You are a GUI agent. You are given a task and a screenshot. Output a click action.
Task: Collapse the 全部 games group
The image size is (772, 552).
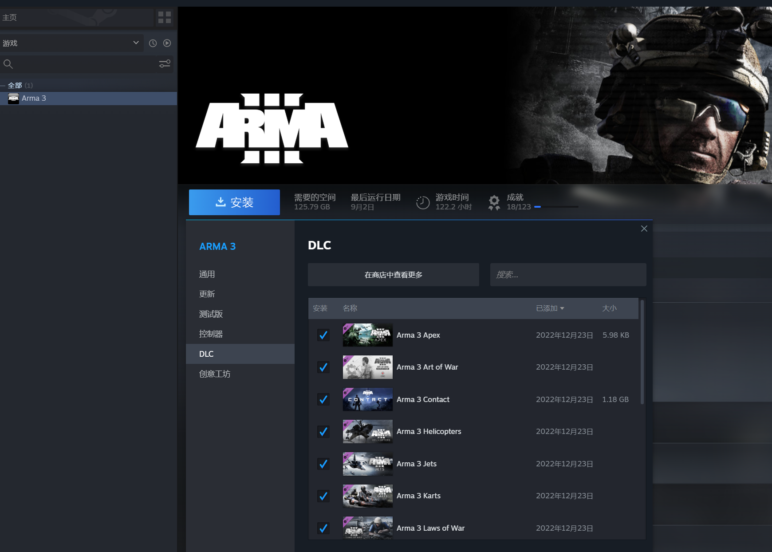coord(3,85)
